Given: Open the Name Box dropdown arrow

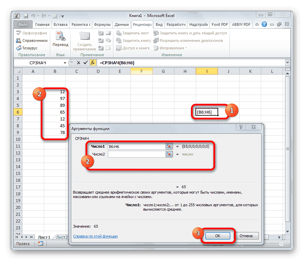Looking at the screenshot, I should pyautogui.click(x=65, y=63).
